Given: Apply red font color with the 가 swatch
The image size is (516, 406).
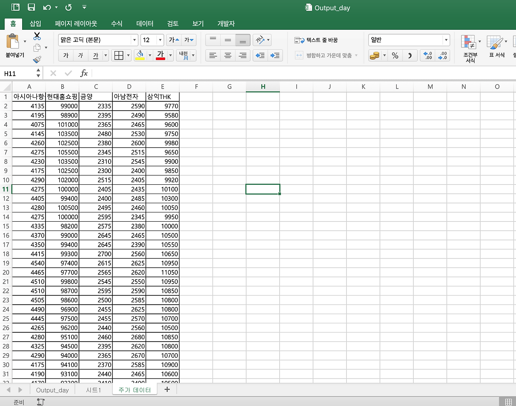Looking at the screenshot, I should tap(160, 56).
